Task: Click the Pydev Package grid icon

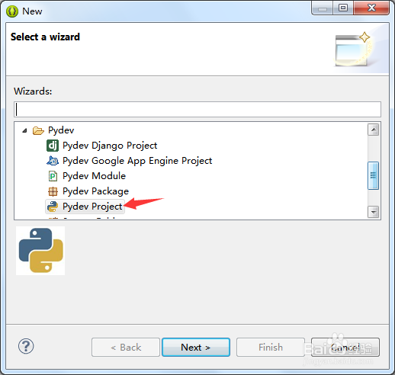Action: [53, 191]
